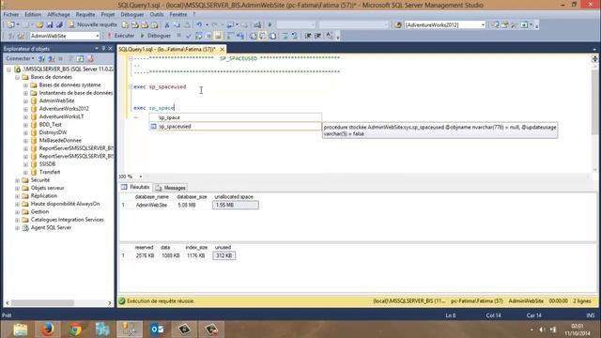
Task: Click the editor split-window handle icon
Action: [x=594, y=58]
